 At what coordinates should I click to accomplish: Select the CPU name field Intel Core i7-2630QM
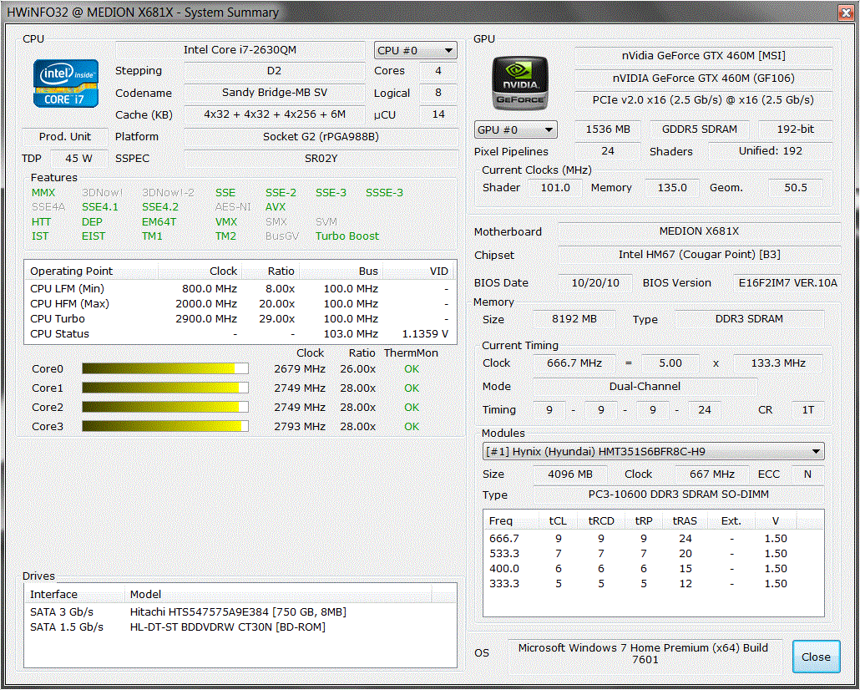240,50
